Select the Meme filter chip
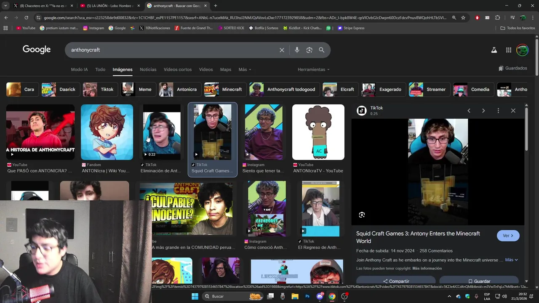This screenshot has height=303, width=539. pyautogui.click(x=139, y=90)
